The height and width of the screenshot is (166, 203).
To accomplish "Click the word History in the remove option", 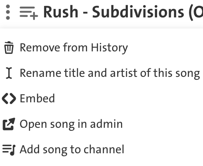I will (x=110, y=48).
